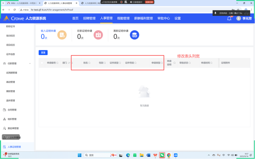Click the recording indicator in sharing bar

[121, 2]
